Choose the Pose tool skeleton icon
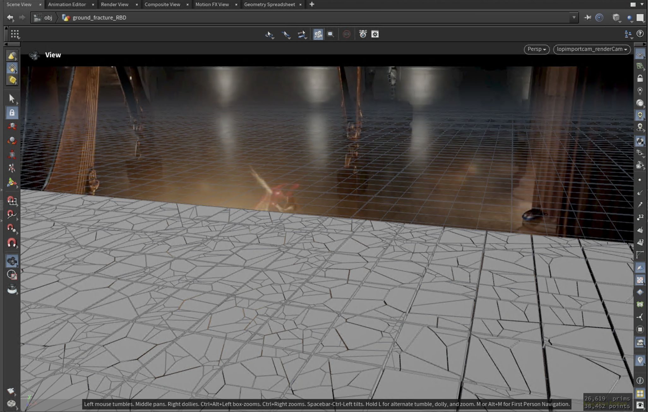 point(12,168)
